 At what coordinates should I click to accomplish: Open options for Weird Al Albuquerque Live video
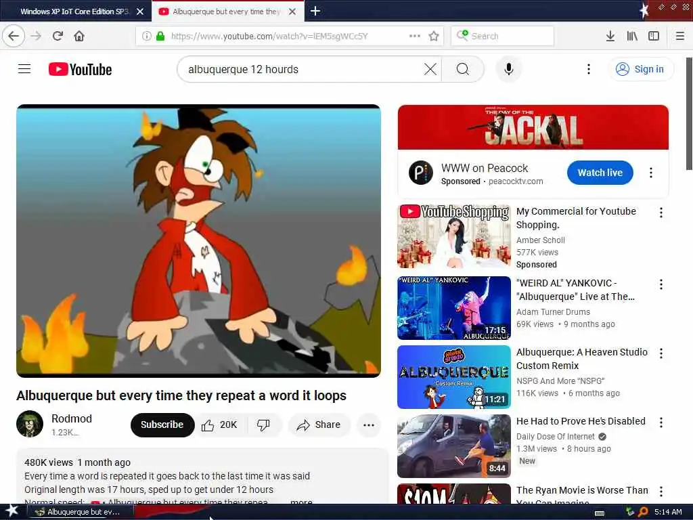(661, 284)
